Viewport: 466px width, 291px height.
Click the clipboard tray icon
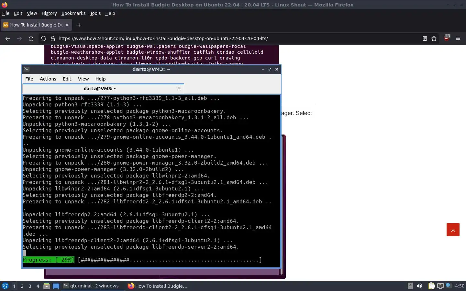[431, 286]
